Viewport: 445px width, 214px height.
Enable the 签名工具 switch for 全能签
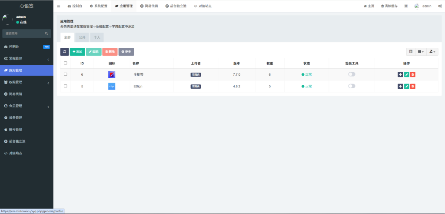[352, 74]
